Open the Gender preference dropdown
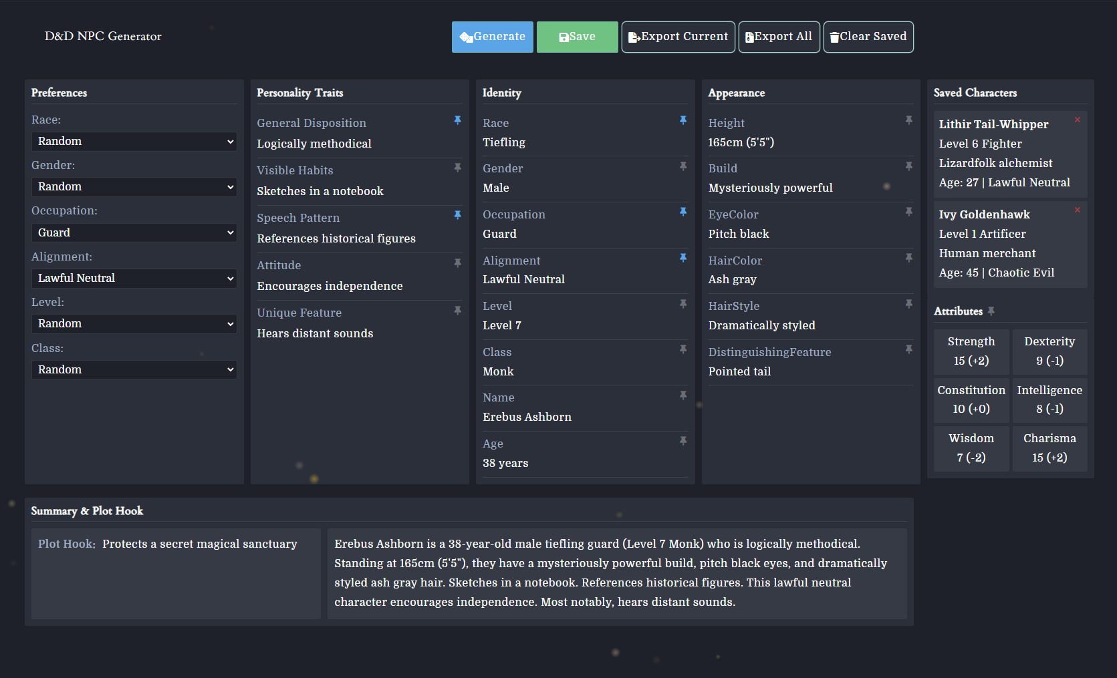This screenshot has width=1117, height=678. tap(134, 187)
